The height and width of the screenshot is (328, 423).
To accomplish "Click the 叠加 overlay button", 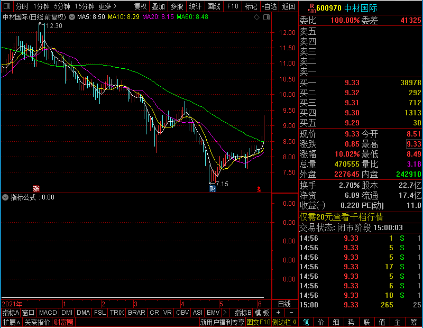I will coord(158,6).
